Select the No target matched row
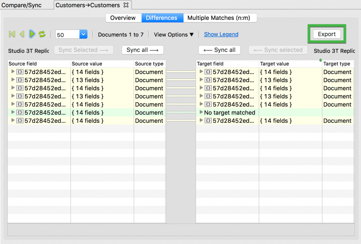This screenshot has height=244, width=361. (230, 112)
